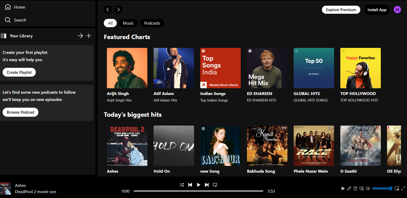Open the Search link in sidebar
This screenshot has height=198, width=407.
tap(20, 20)
